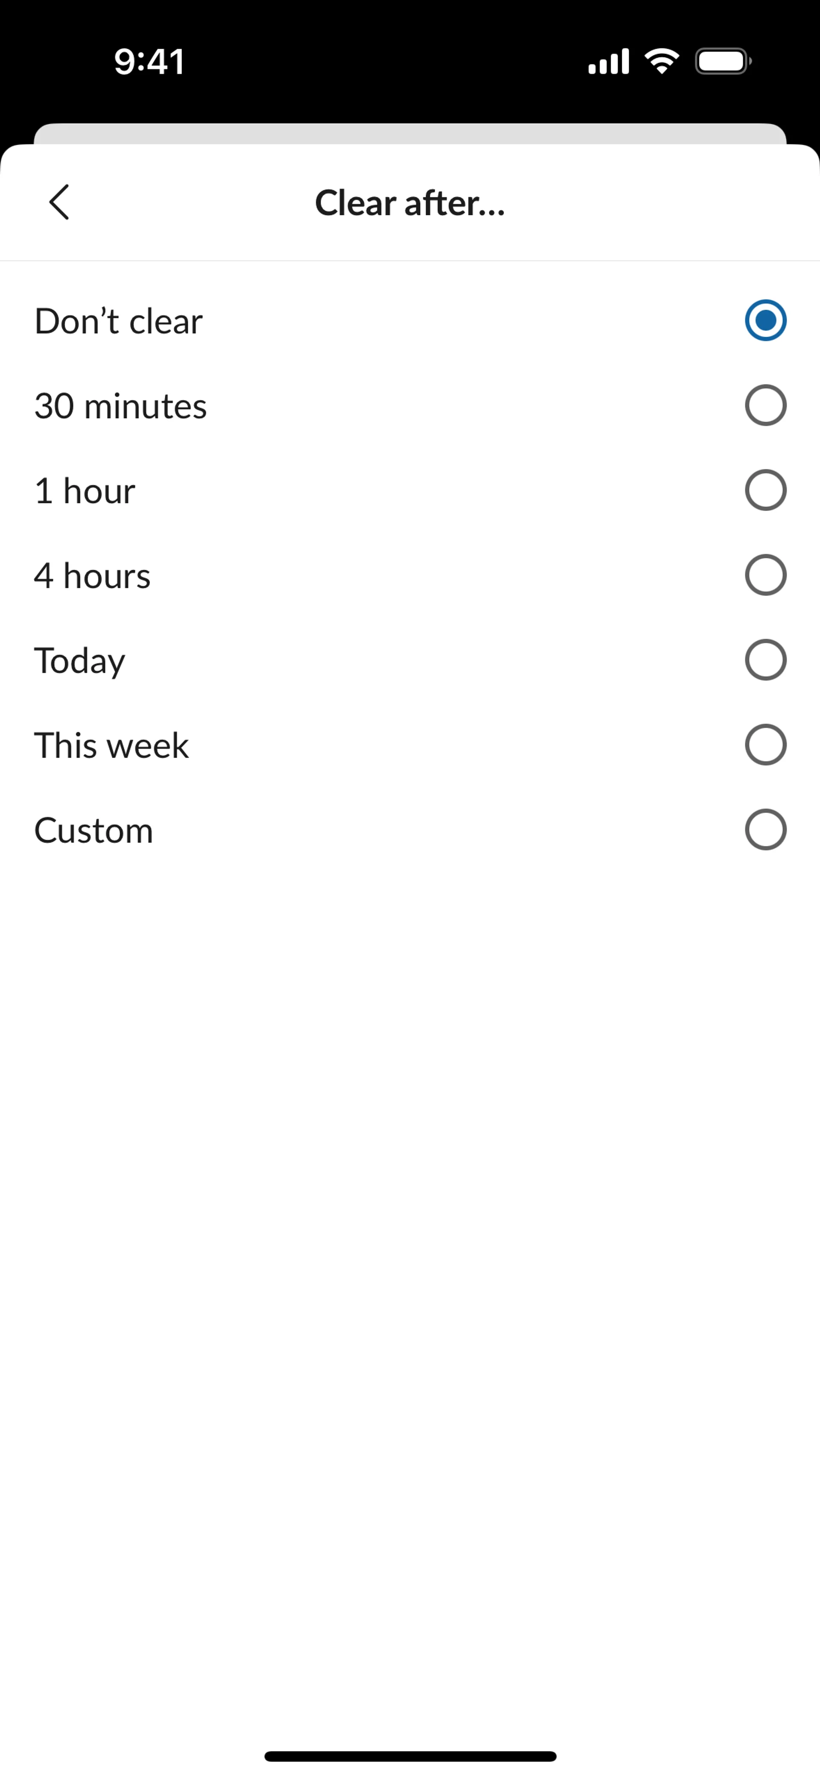This screenshot has height=1778, width=820.
Task: Tap the "Don't clear" option label
Action: point(119,321)
